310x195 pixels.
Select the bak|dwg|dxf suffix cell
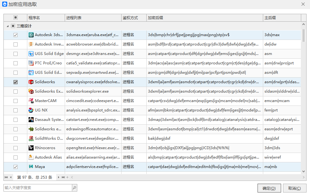coord(204,138)
